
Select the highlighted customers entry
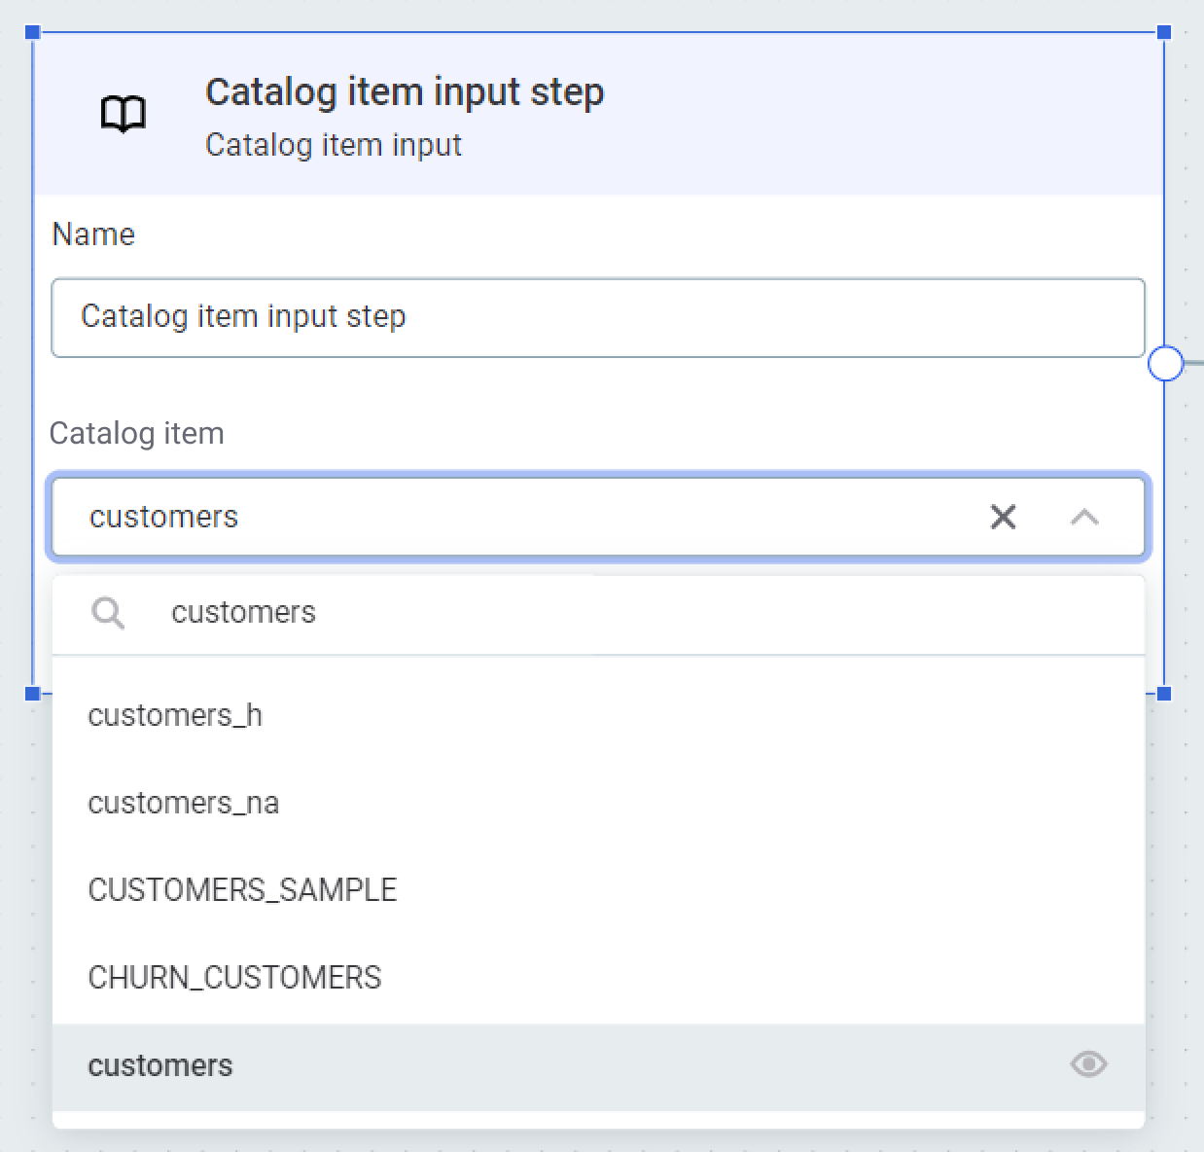tap(160, 1064)
